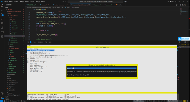Click the split editor icon in editor toolbar

pyautogui.click(x=185, y=5)
